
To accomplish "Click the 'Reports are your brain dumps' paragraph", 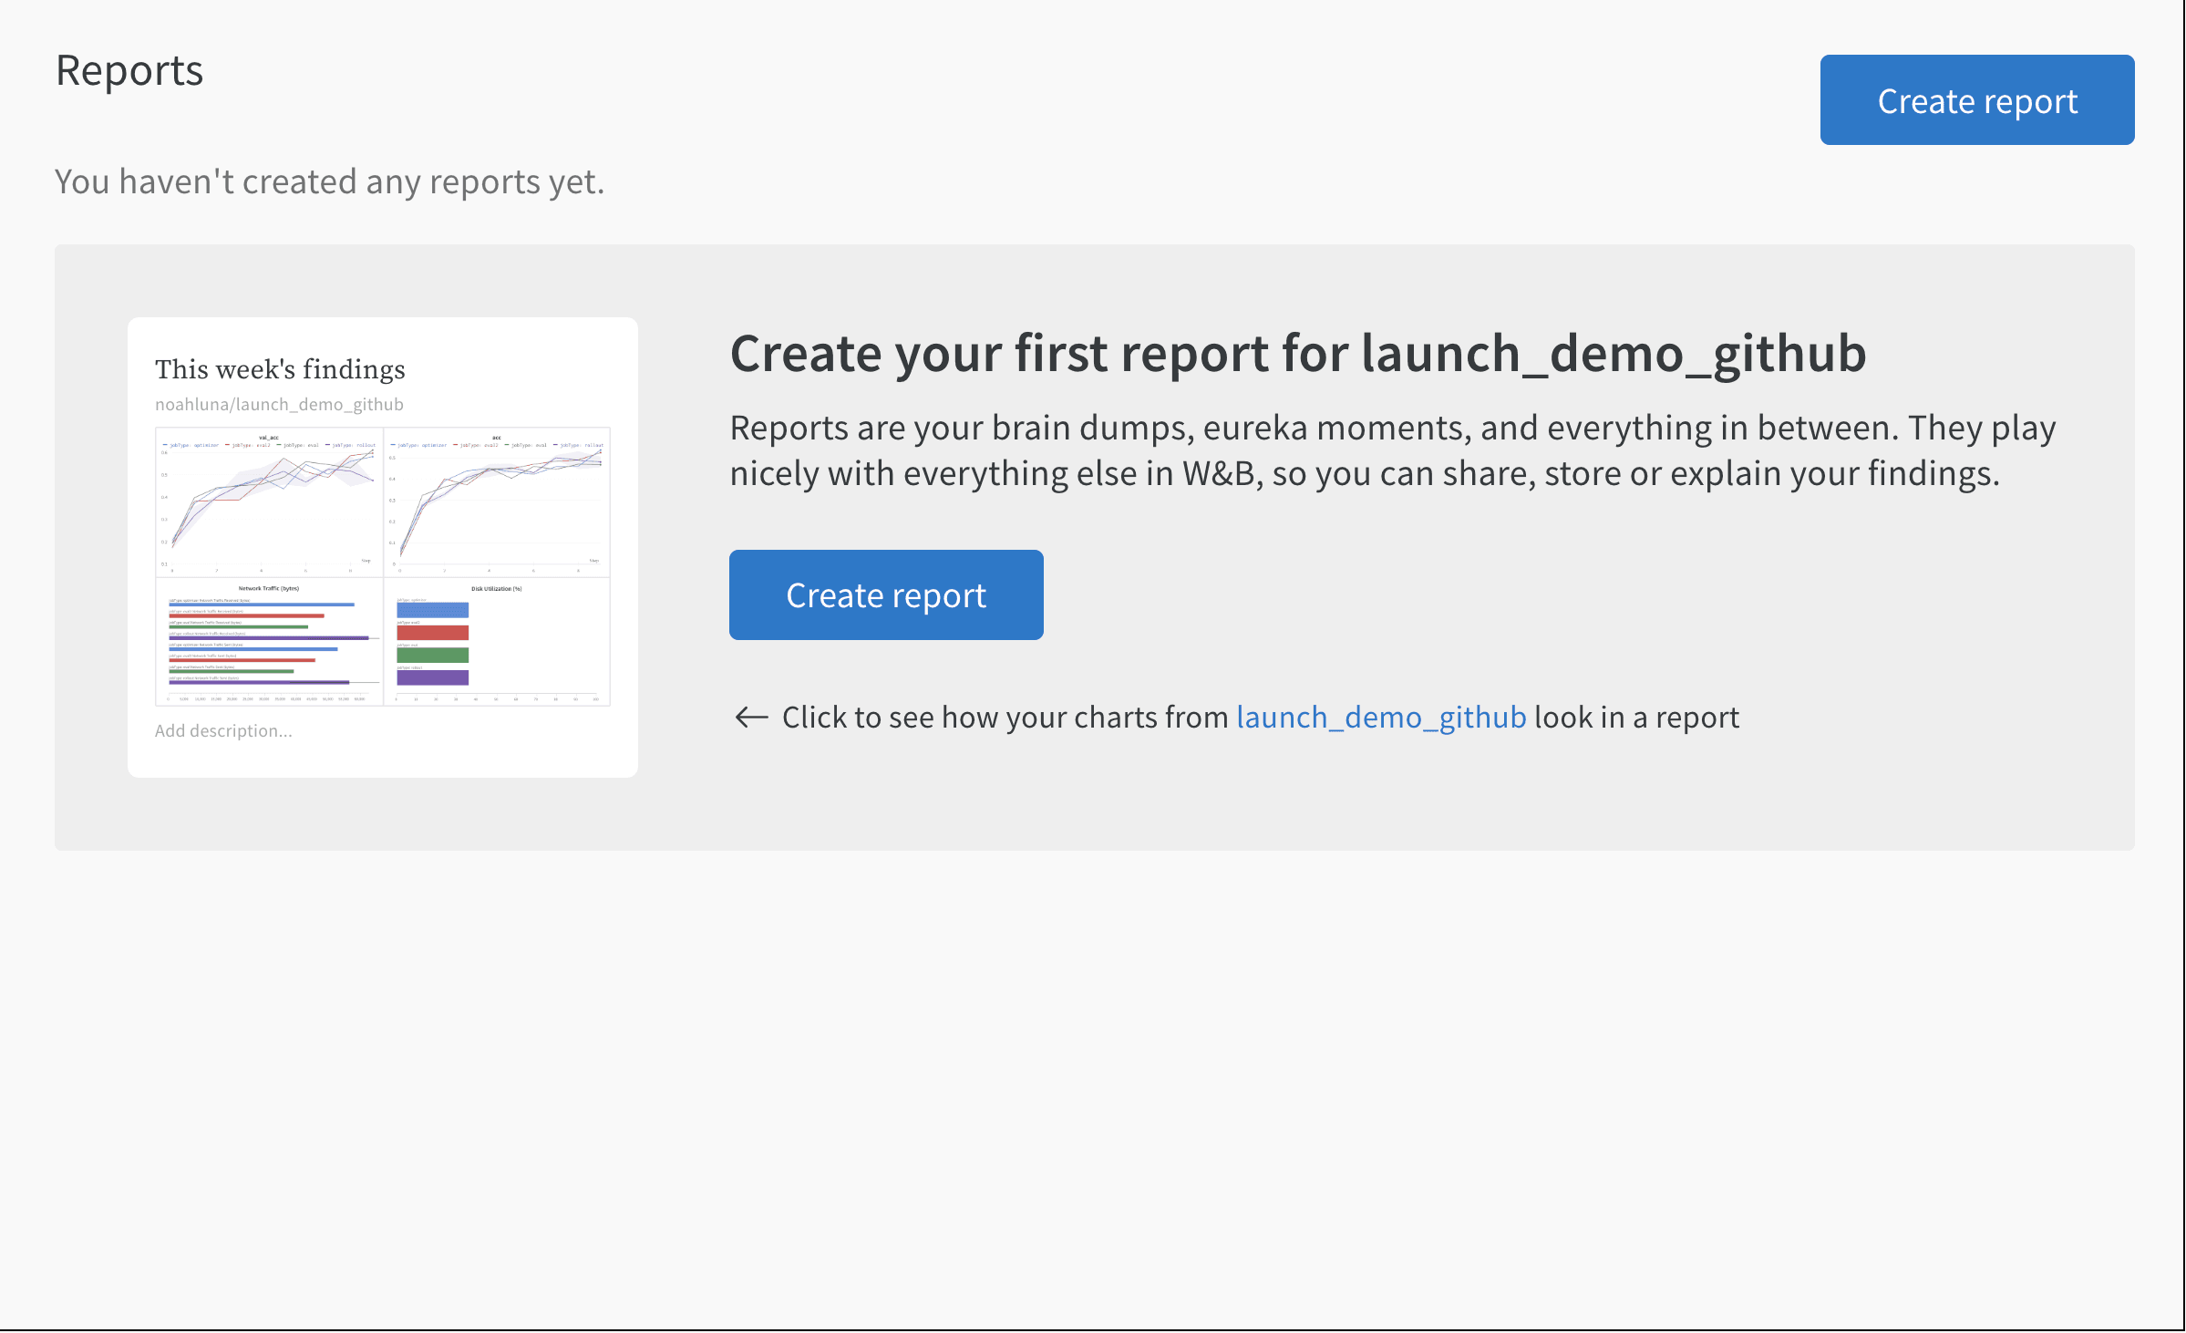I will pos(1393,450).
